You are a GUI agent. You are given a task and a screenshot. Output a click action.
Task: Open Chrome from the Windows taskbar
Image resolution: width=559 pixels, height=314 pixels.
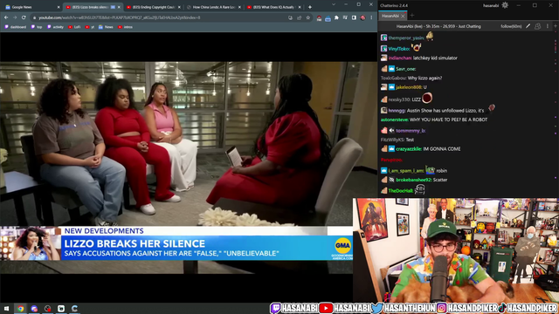pyautogui.click(x=20, y=308)
